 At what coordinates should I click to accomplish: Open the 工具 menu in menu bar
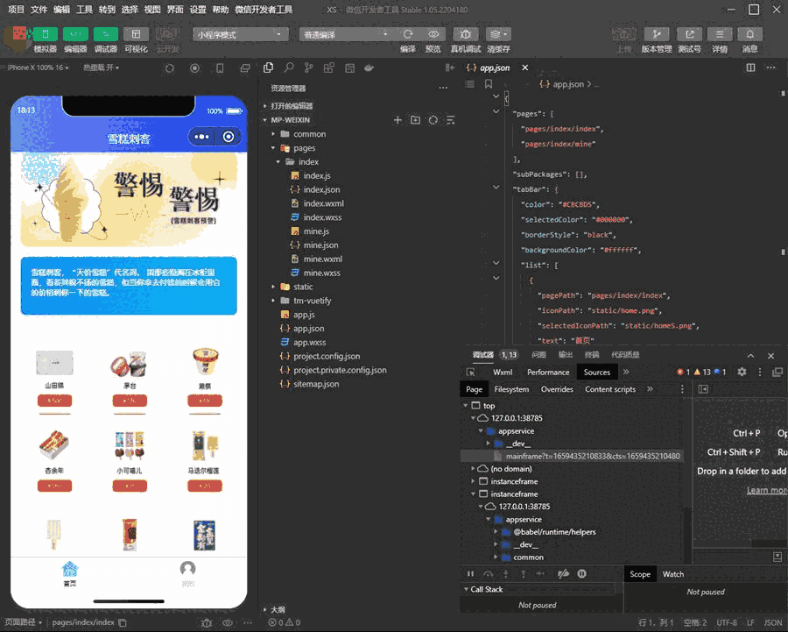click(84, 10)
